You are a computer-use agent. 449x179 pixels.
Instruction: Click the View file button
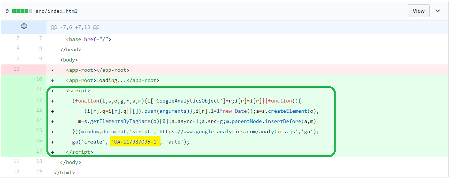(x=418, y=11)
